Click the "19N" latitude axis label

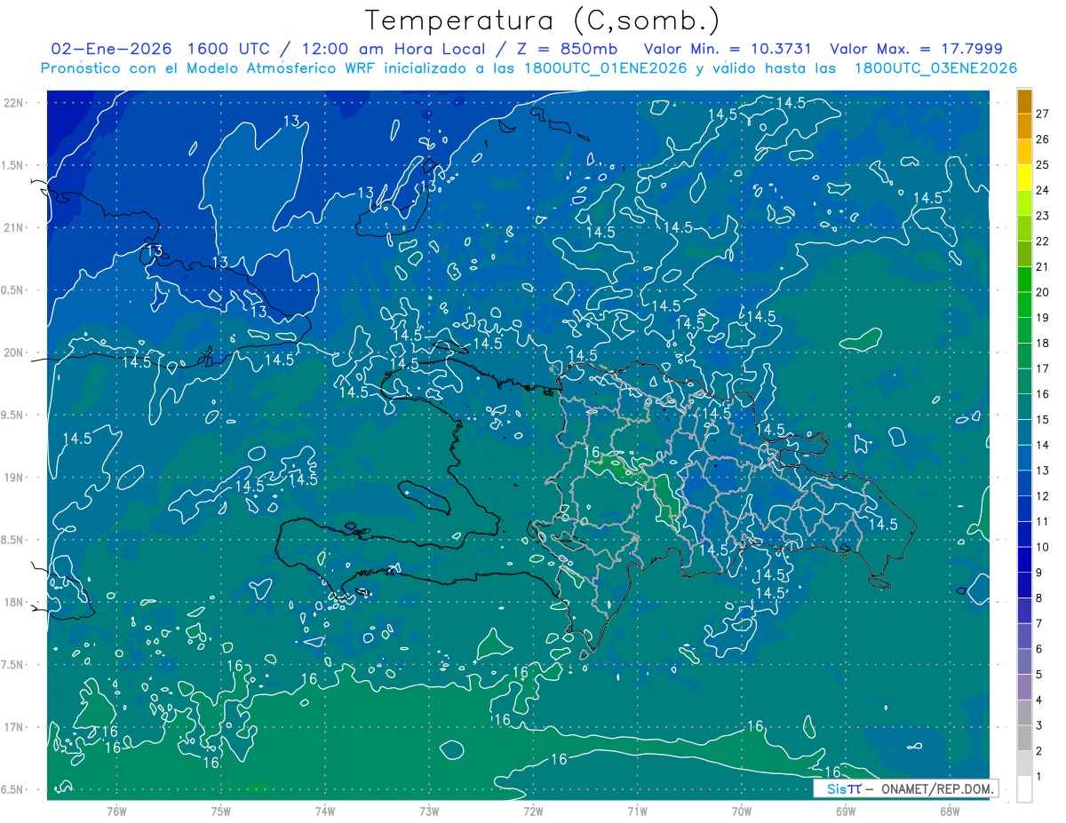point(13,478)
